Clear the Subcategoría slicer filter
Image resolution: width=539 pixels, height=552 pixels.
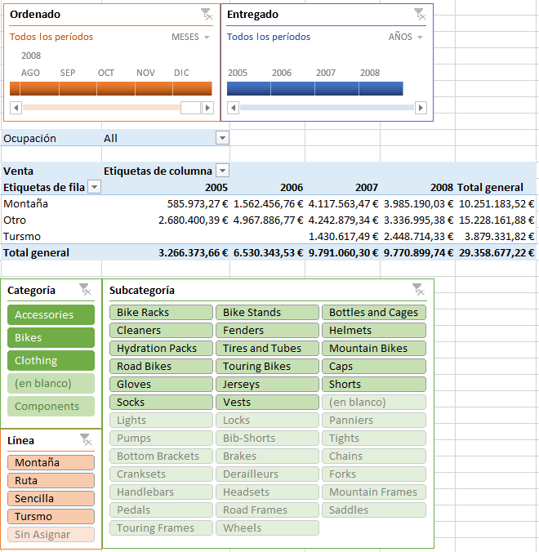point(418,289)
